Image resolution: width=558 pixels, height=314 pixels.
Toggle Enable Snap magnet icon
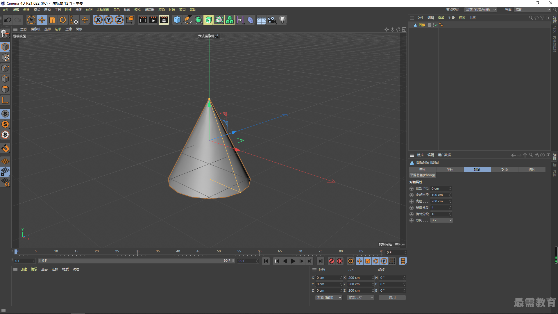[x=5, y=148]
